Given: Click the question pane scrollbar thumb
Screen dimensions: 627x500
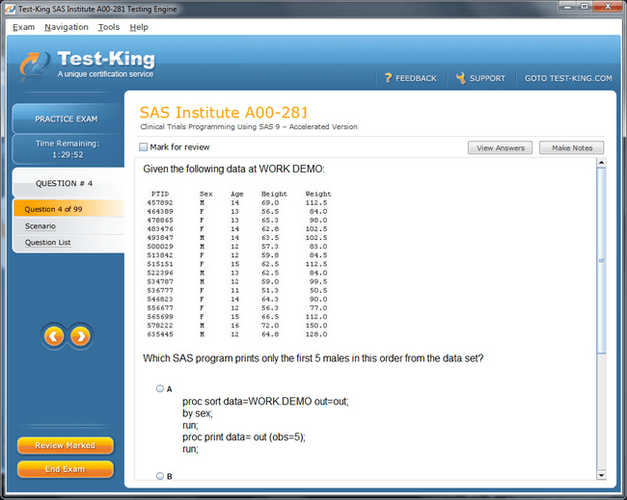Looking at the screenshot, I should [601, 260].
